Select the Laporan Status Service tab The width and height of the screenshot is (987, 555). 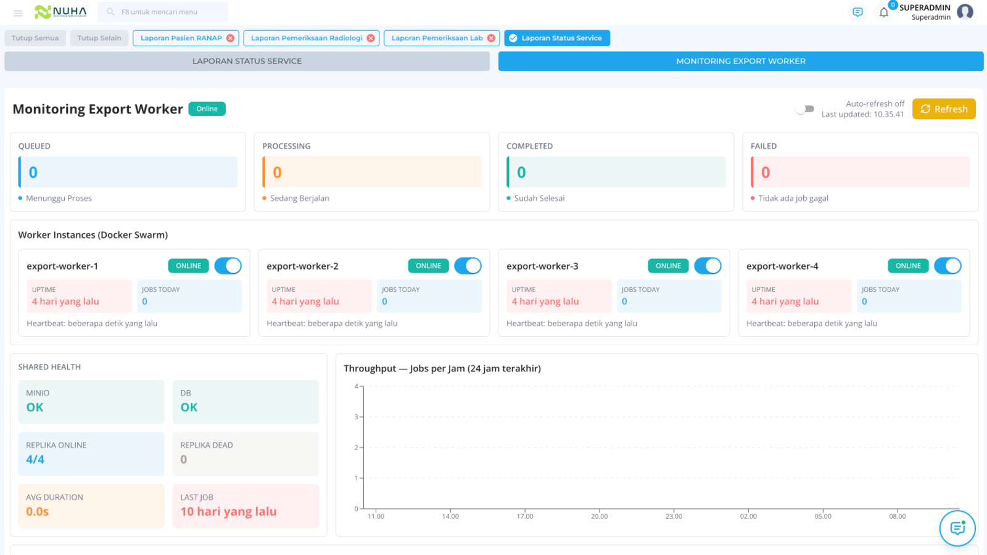click(557, 38)
